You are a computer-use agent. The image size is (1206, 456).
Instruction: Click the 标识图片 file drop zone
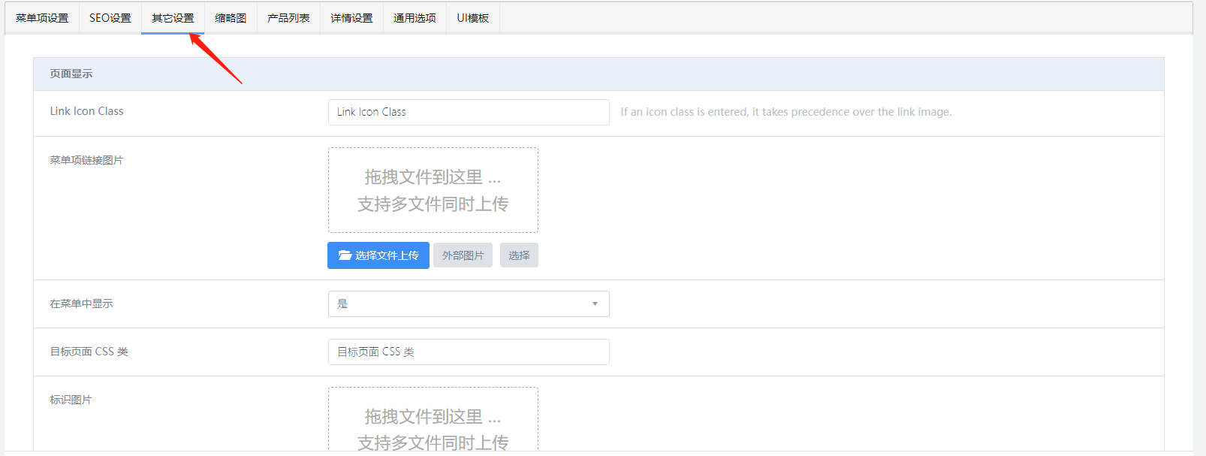[433, 421]
